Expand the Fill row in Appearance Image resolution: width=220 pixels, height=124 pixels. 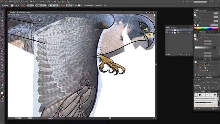pos(198,68)
